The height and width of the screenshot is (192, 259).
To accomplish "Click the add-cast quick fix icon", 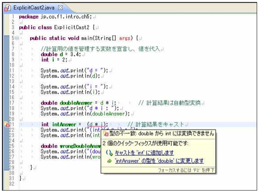I will (109, 153).
